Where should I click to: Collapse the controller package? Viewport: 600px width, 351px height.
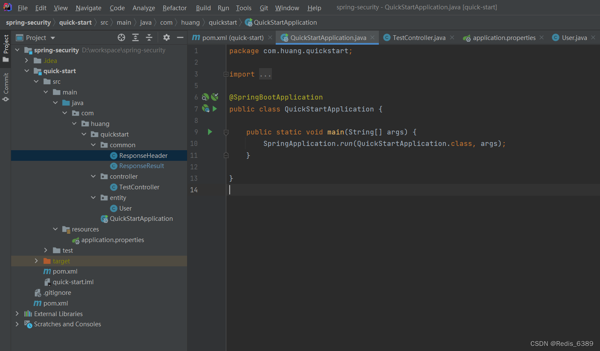tap(93, 177)
